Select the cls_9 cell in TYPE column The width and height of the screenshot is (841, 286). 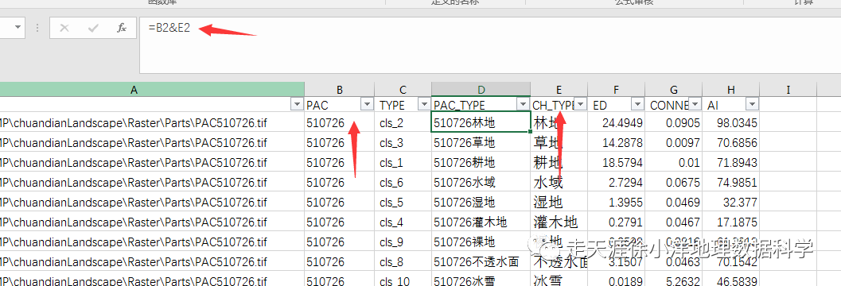(x=403, y=242)
